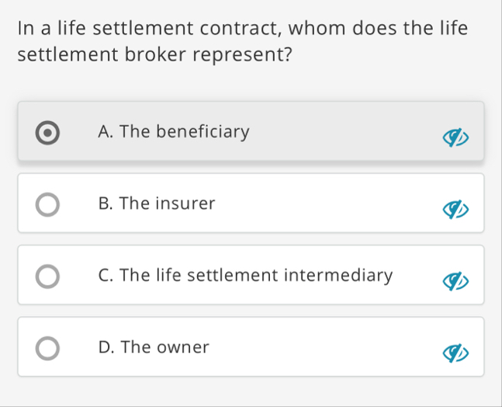The image size is (502, 407).
Task: Click blank space between The owner and eye icon
Action: click(325, 347)
